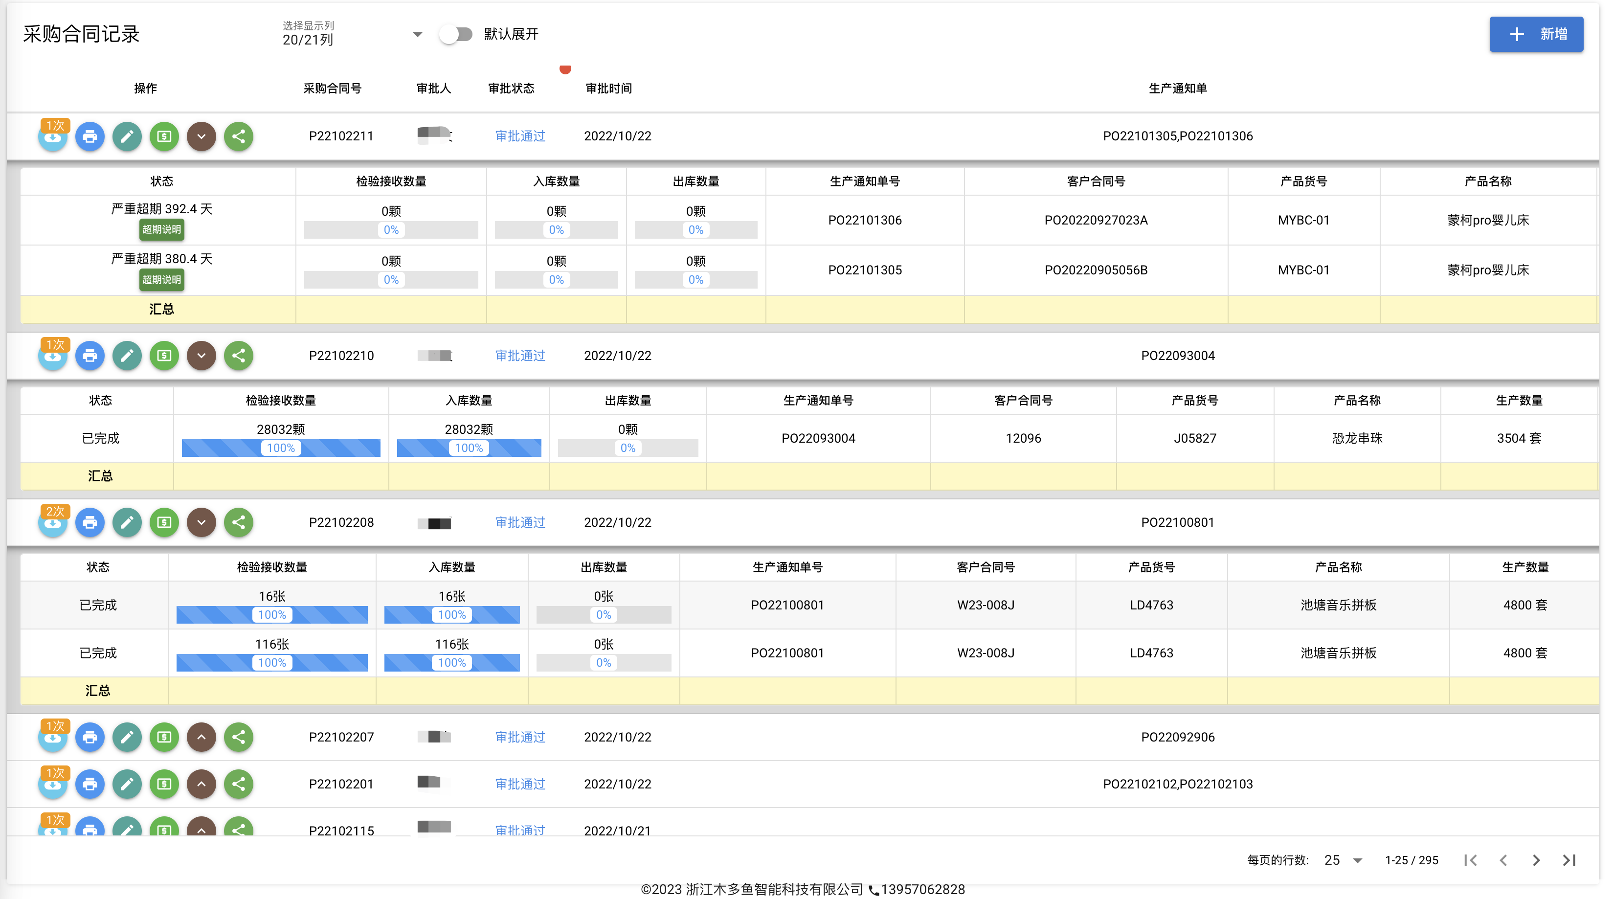
Task: Click print icon for contract P22102211
Action: (90, 136)
